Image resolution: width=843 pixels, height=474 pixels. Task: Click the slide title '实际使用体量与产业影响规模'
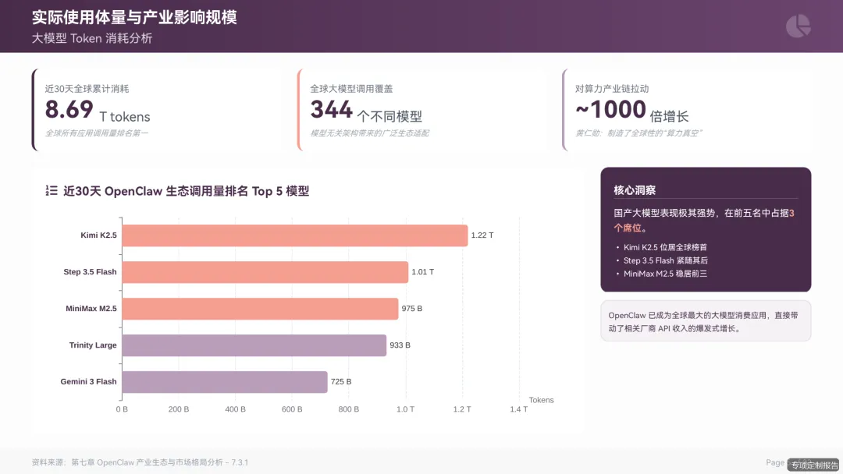[x=134, y=17]
